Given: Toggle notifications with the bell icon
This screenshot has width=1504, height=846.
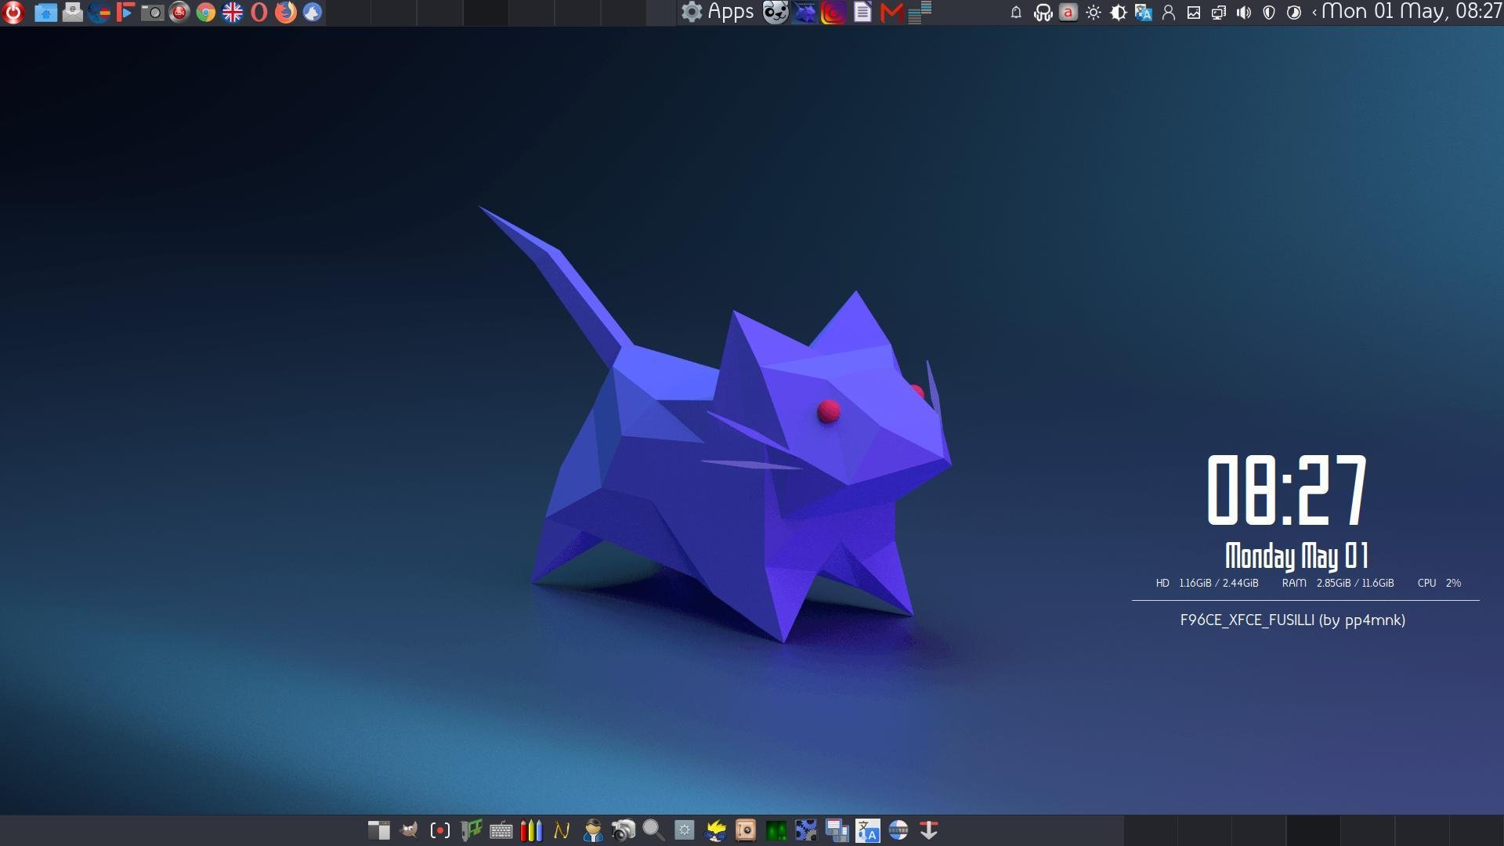Looking at the screenshot, I should (1016, 13).
